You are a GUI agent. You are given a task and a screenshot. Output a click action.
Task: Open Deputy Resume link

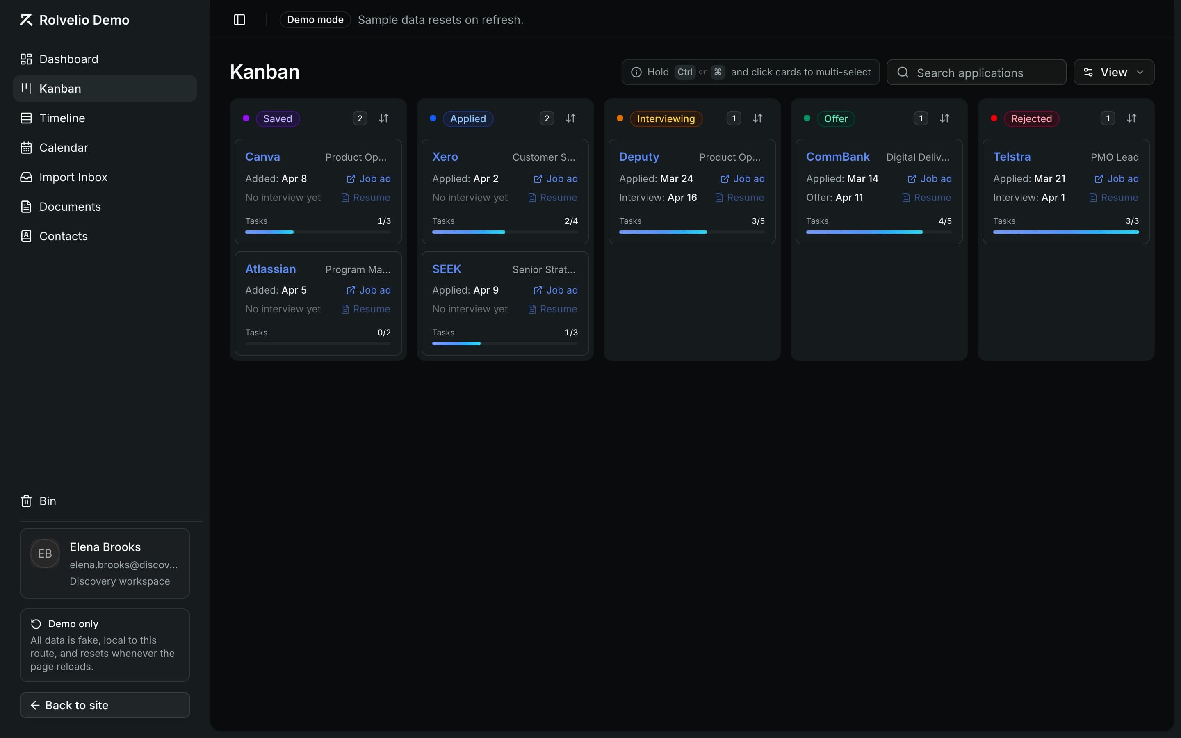pos(739,198)
